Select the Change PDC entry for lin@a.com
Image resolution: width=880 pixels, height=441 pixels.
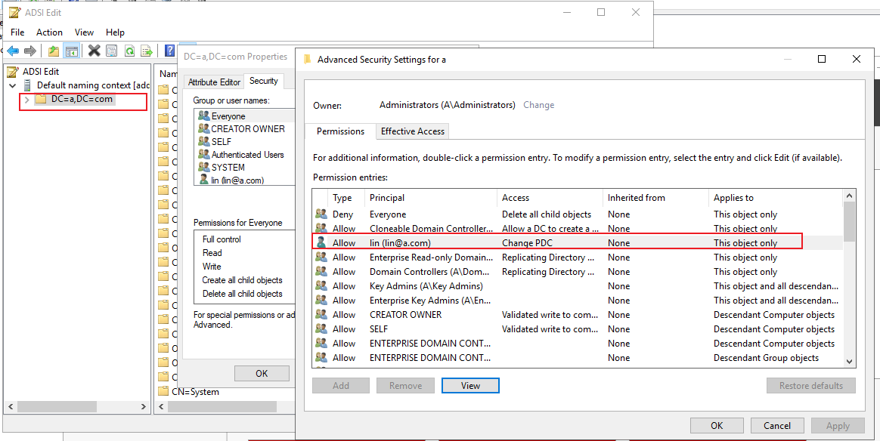(529, 242)
